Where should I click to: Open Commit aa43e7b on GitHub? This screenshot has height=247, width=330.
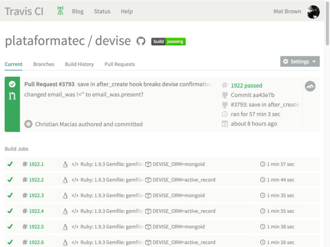(x=253, y=95)
